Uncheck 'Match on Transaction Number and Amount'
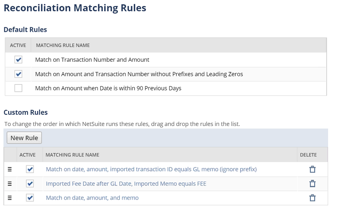The height and width of the screenshot is (212, 355). click(18, 60)
